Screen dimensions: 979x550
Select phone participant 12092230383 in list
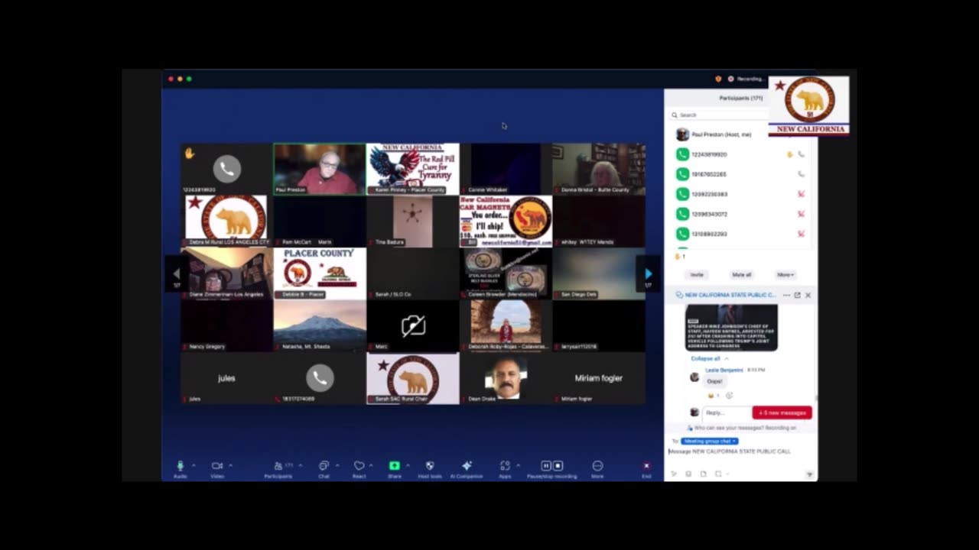740,194
